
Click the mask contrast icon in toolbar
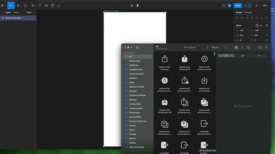[x=138, y=6]
